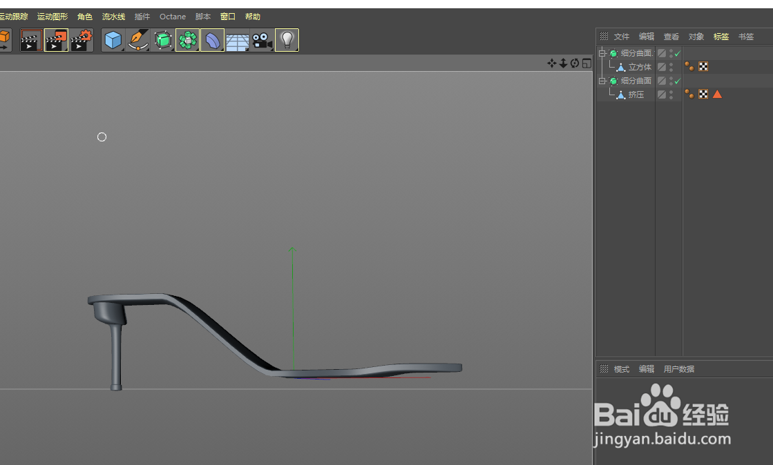Toggle layer box of 挤压
The width and height of the screenshot is (773, 465).
662,95
